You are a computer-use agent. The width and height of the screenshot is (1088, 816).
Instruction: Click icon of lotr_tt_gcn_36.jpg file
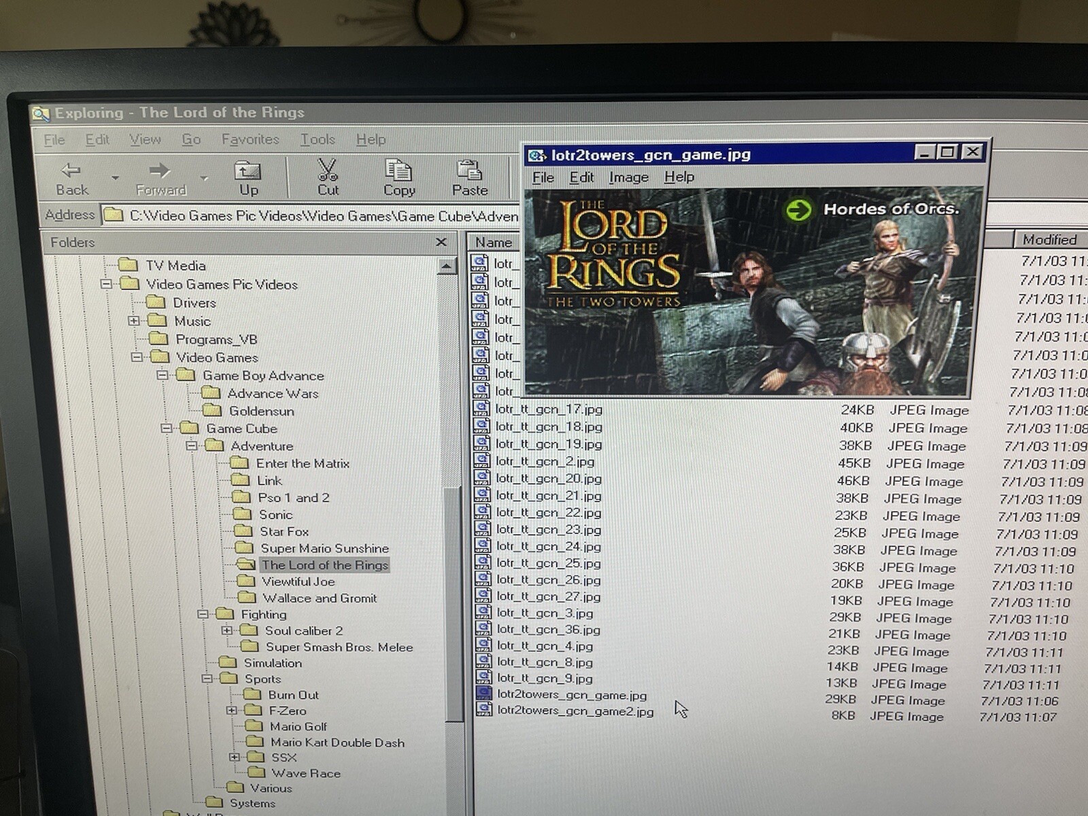point(483,628)
